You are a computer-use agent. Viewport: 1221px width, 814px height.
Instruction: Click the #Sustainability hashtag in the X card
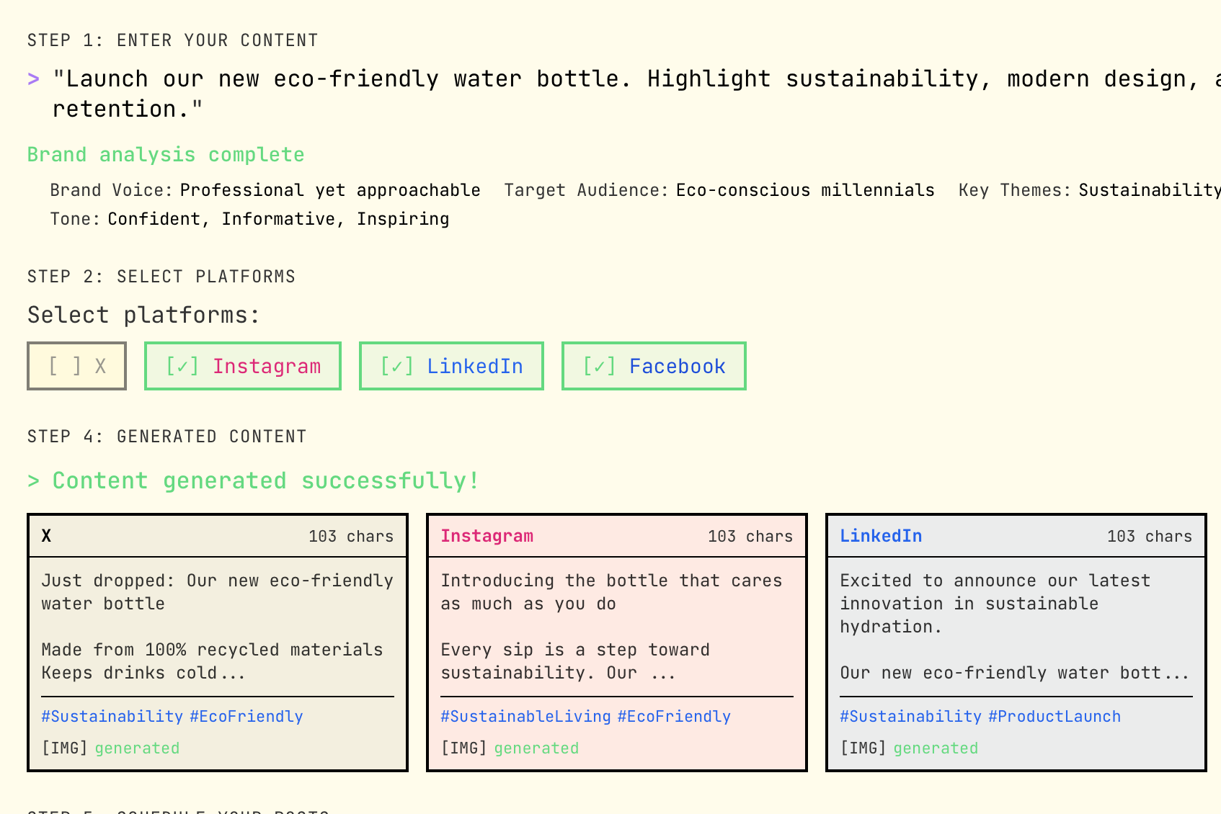pyautogui.click(x=112, y=717)
